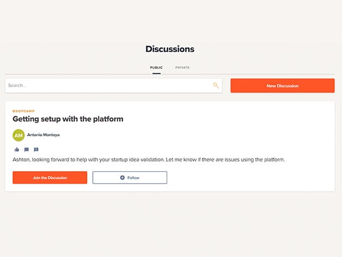Switch to the Private tab
The image size is (342, 257).
point(182,67)
